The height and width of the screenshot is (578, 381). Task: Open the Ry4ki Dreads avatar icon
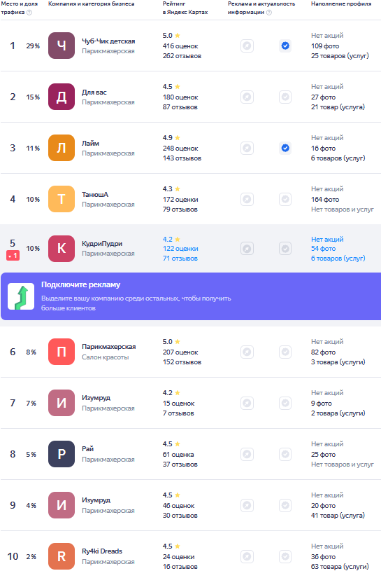point(62,556)
